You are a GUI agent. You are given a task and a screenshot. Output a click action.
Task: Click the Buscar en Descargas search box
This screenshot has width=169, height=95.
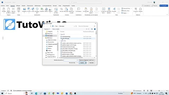[87, 26]
